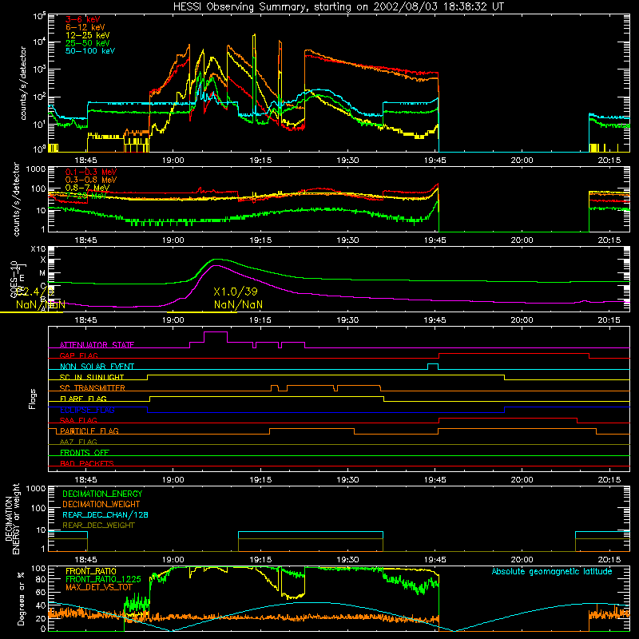The width and height of the screenshot is (639, 639).
Task: Pick the 12-25 keV legend entry
Action: [x=87, y=35]
